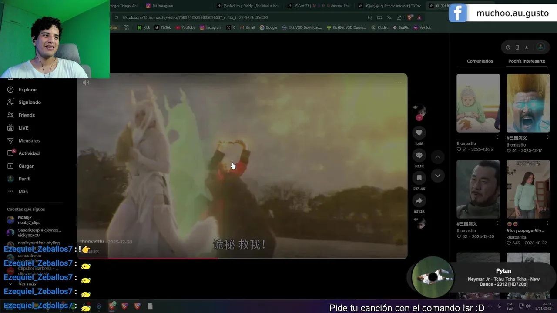Open thumbnail of old woman cartoon video
Screen dimensions: 557x313
click(478, 103)
